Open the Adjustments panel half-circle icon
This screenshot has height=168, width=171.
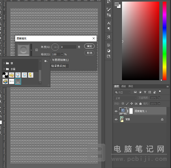109,51
